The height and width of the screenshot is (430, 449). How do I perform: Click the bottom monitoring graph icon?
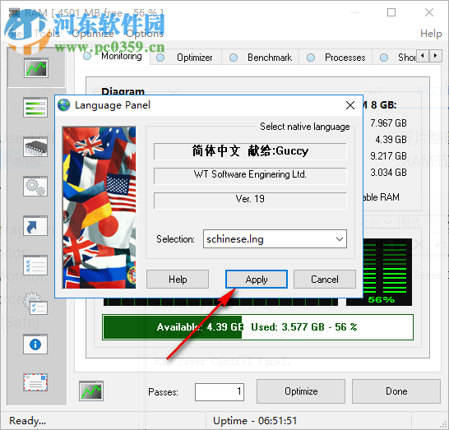click(x=91, y=391)
